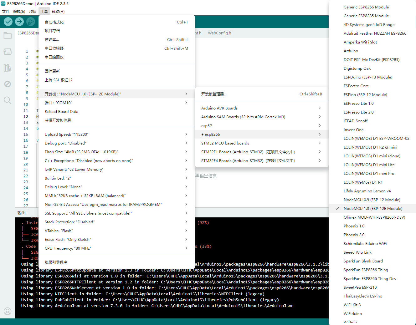Viewport: 416px width, 325px height.
Task: Open the Boards Manager sidebar icon
Action: click(8, 52)
